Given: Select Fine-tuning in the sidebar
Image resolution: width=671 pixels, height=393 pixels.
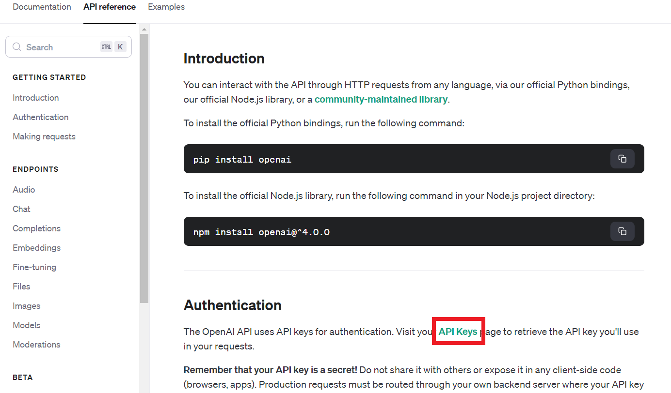Looking at the screenshot, I should (34, 267).
